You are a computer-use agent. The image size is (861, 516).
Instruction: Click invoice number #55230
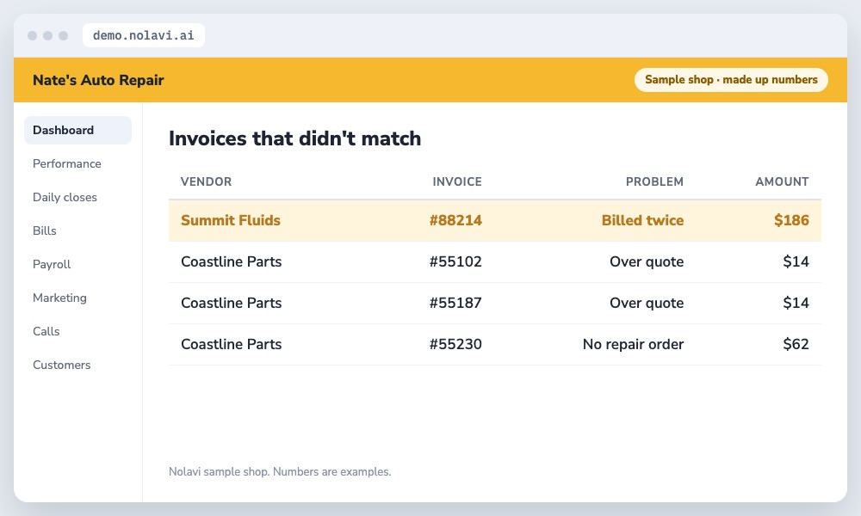click(x=455, y=344)
